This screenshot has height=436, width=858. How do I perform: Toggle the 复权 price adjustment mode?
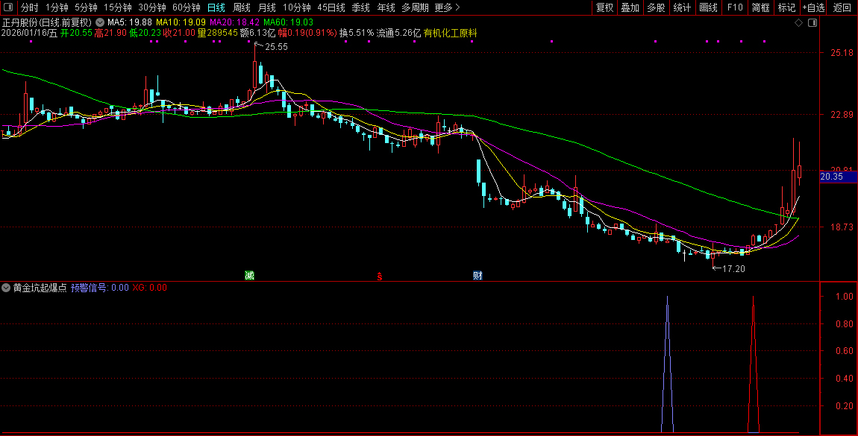coord(604,7)
